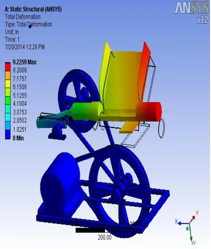Click the yellow-green 6.1506 legend band
Screen dimensions: 211x249
pos(8,92)
